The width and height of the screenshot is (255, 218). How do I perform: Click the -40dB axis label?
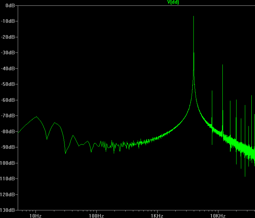pyautogui.click(x=8, y=68)
